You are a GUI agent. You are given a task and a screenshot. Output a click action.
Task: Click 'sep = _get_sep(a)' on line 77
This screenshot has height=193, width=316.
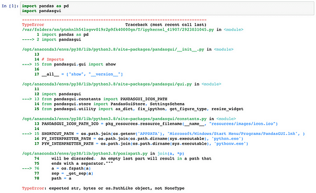pyautogui.click(x=72, y=174)
